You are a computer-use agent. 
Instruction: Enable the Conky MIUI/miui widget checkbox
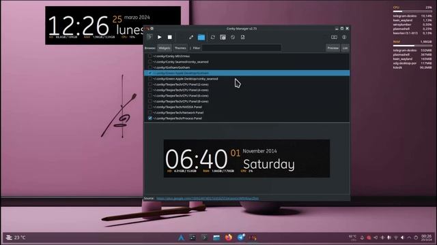[150, 56]
